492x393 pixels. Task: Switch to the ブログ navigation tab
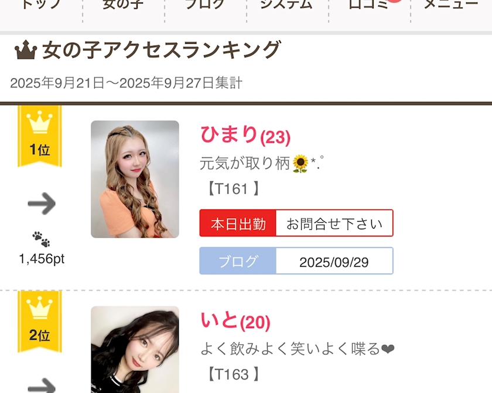(x=205, y=6)
